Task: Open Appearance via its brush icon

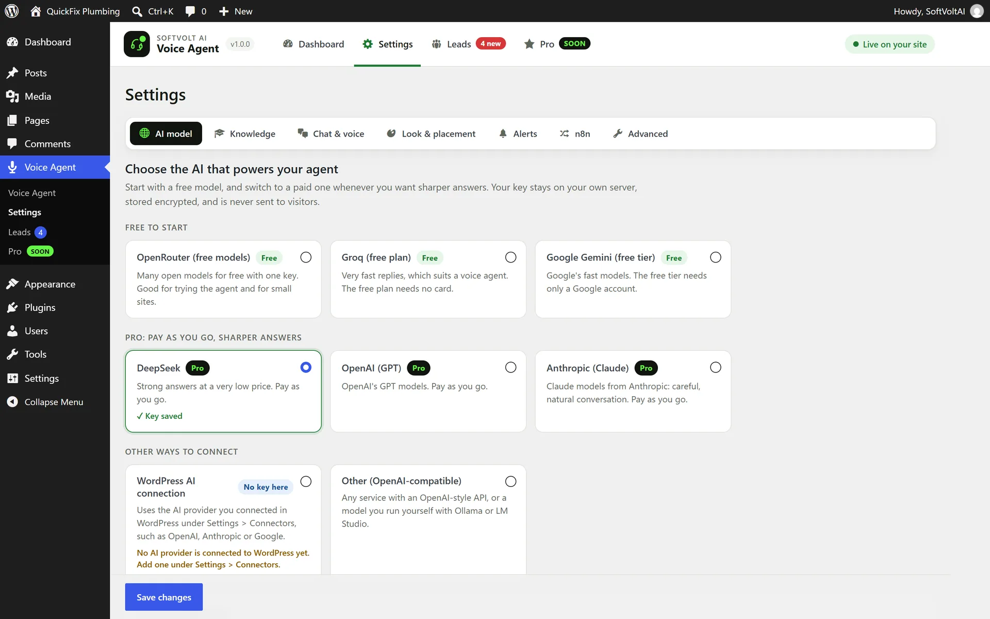Action: click(12, 284)
